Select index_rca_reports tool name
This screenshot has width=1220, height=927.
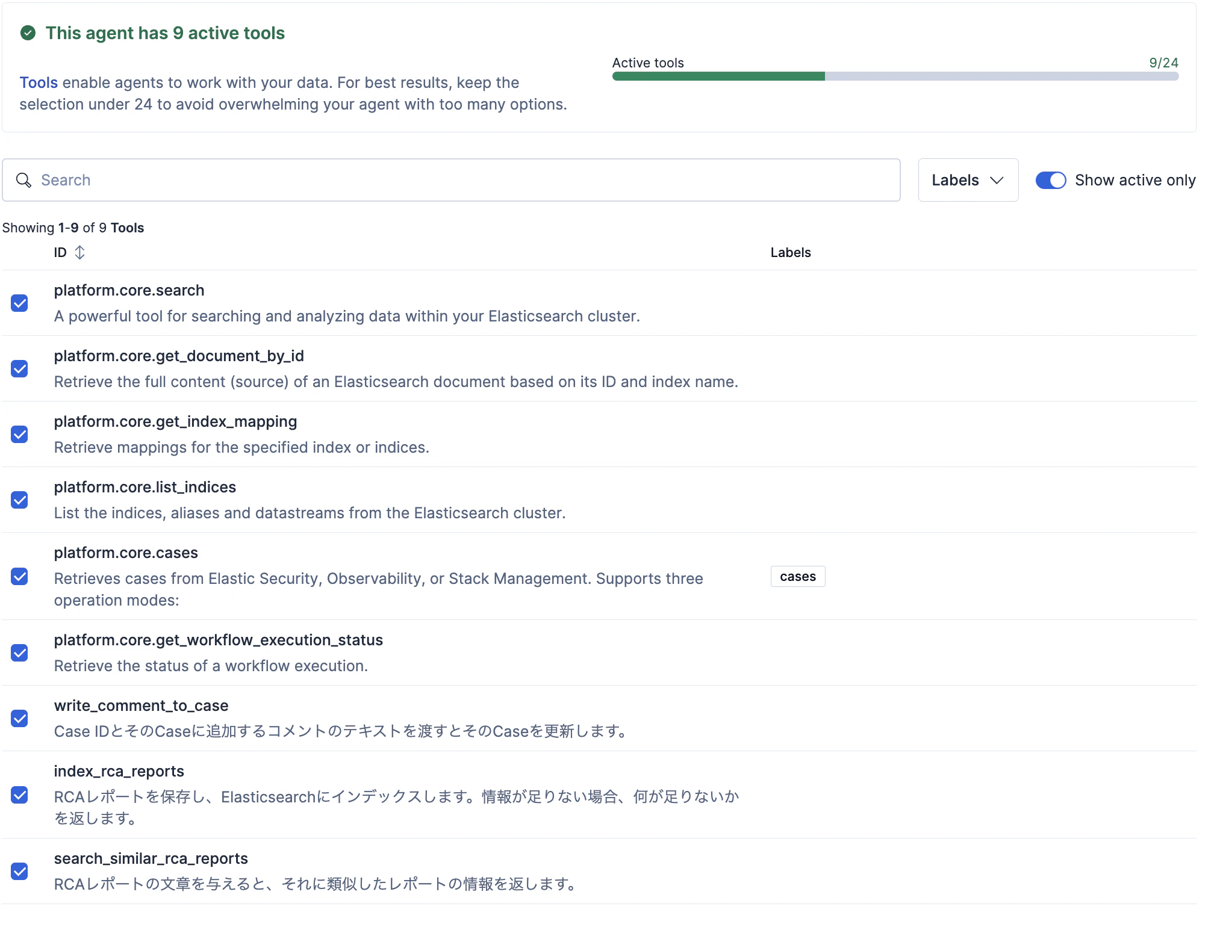click(x=119, y=771)
